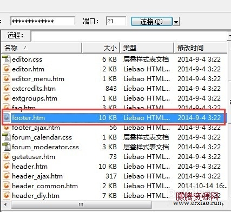The height and width of the screenshot is (212, 231).
Task: Click the header_common.htm file icon
Action: point(6,186)
